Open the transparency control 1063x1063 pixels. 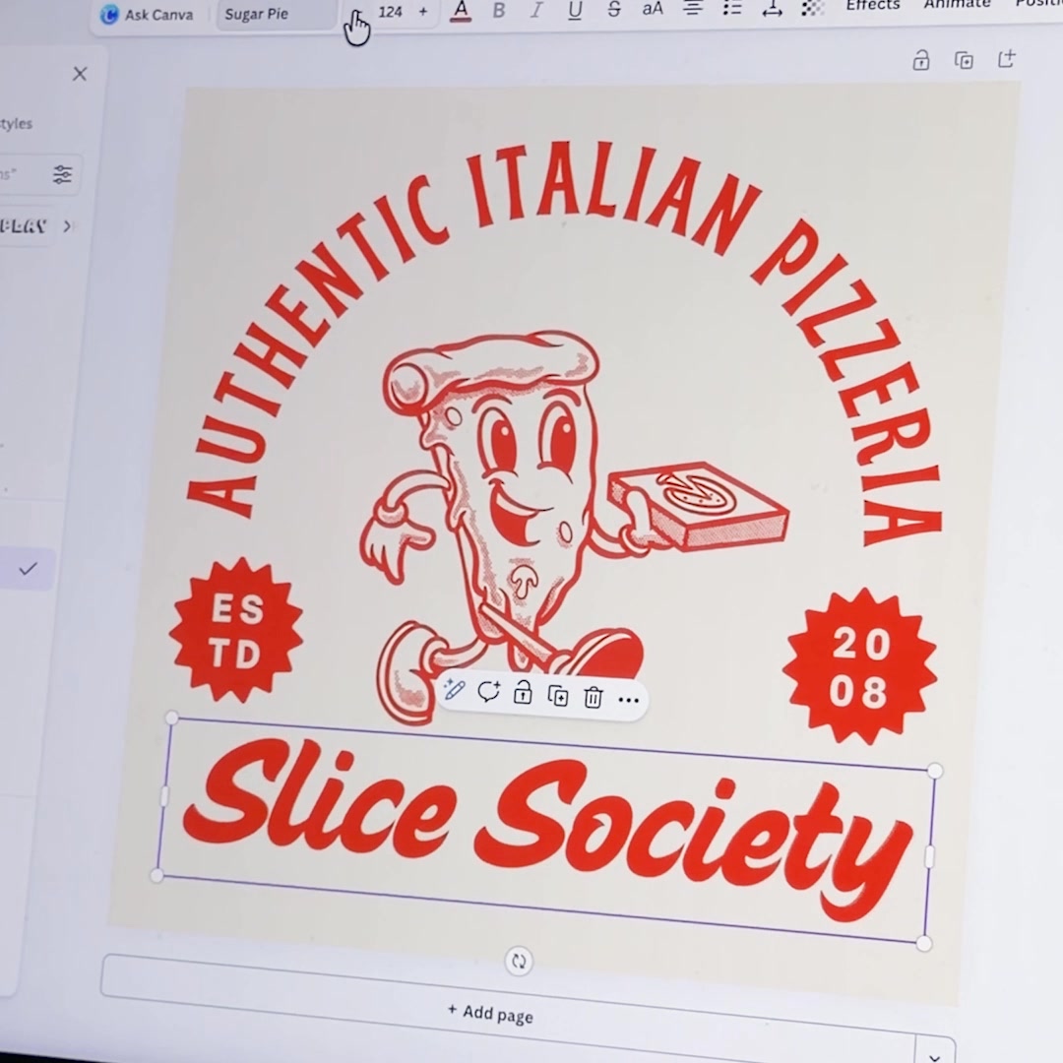click(x=812, y=7)
